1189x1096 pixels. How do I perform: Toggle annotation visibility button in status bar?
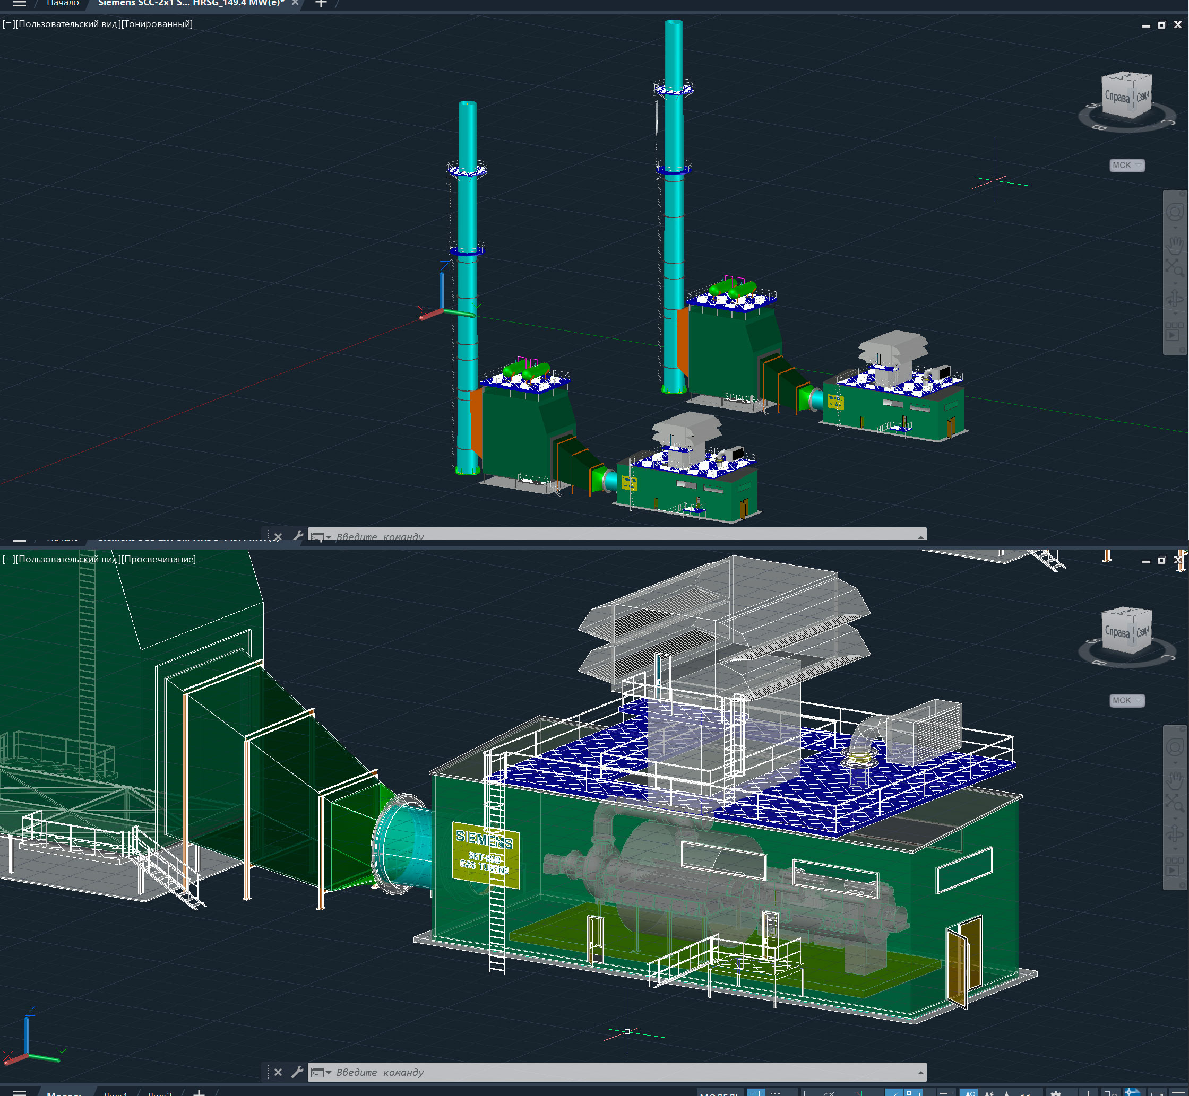969,1093
